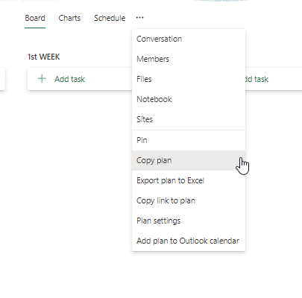302x298 pixels.
Task: Click the plus icon under 1st WEEK
Action: pos(42,79)
